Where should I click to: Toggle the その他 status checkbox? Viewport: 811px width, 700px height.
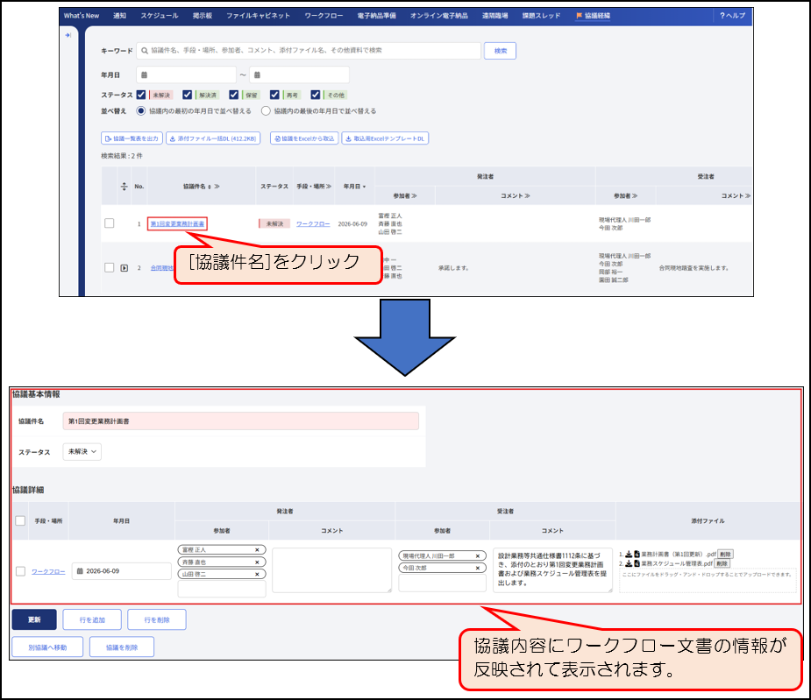click(x=316, y=95)
